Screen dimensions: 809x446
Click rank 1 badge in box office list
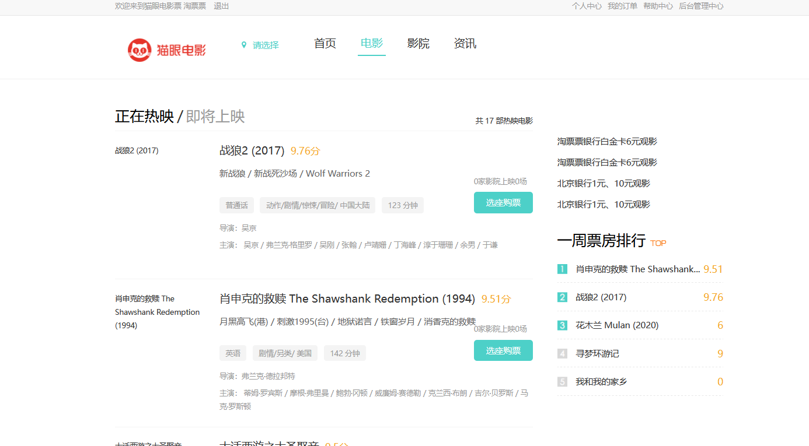point(562,269)
